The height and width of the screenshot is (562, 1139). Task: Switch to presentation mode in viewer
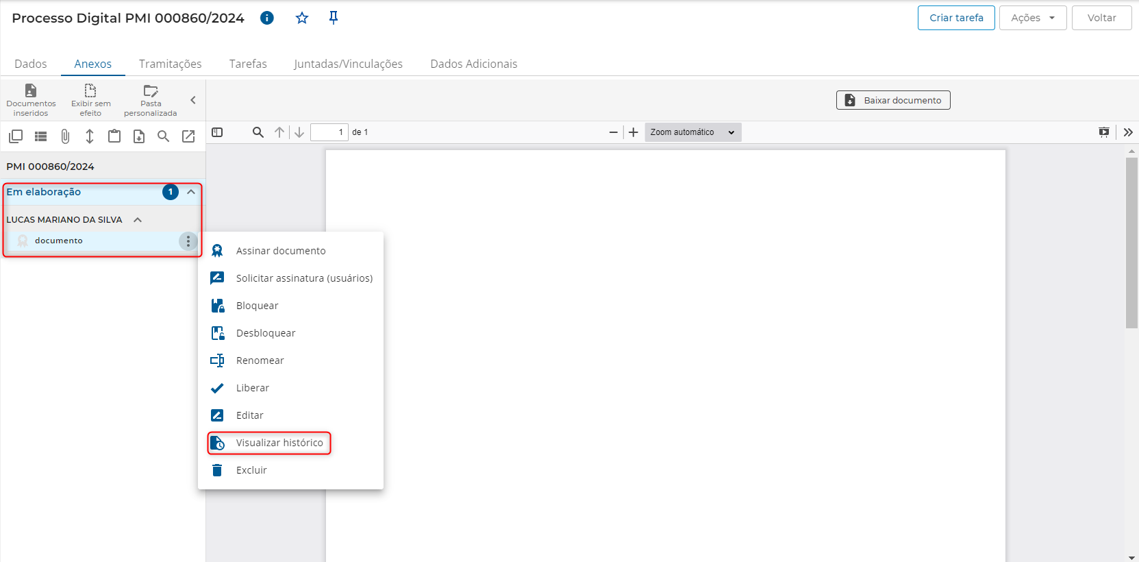1103,132
